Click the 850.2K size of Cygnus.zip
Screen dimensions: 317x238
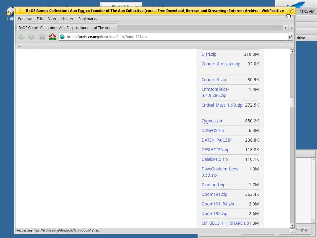252,121
